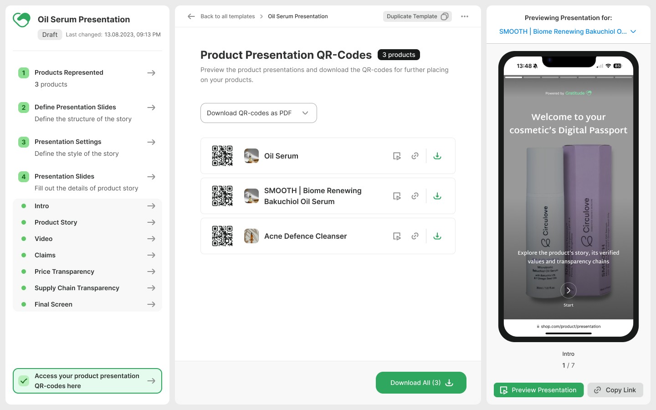This screenshot has height=410, width=656.
Task: Click the arrow on the Claims row
Action: 152,255
